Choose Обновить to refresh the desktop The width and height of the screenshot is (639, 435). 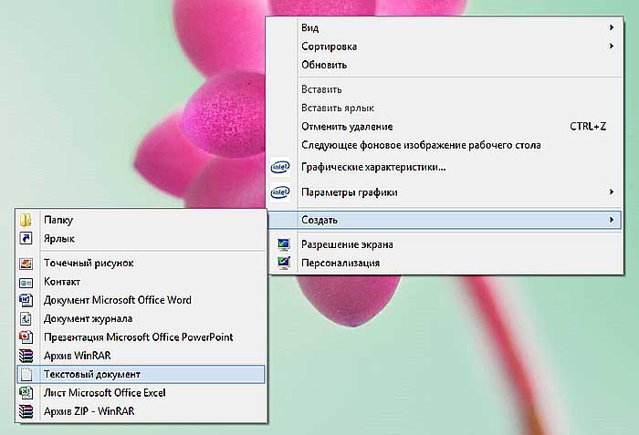(445, 65)
